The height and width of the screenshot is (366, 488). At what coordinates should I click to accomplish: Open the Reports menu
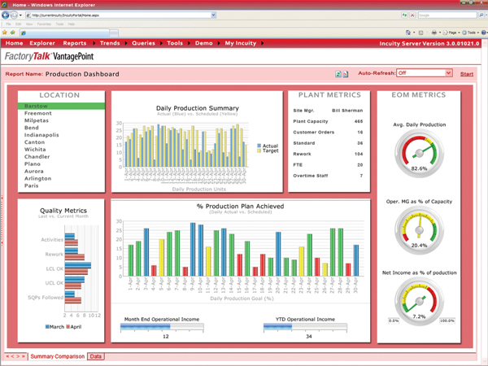[x=75, y=43]
